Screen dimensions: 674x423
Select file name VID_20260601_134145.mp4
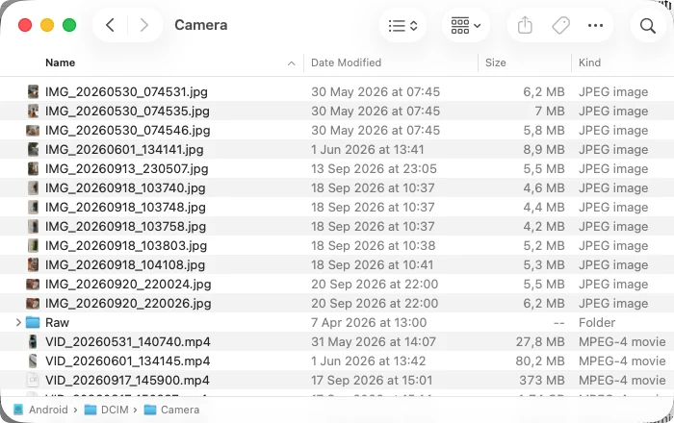(128, 361)
